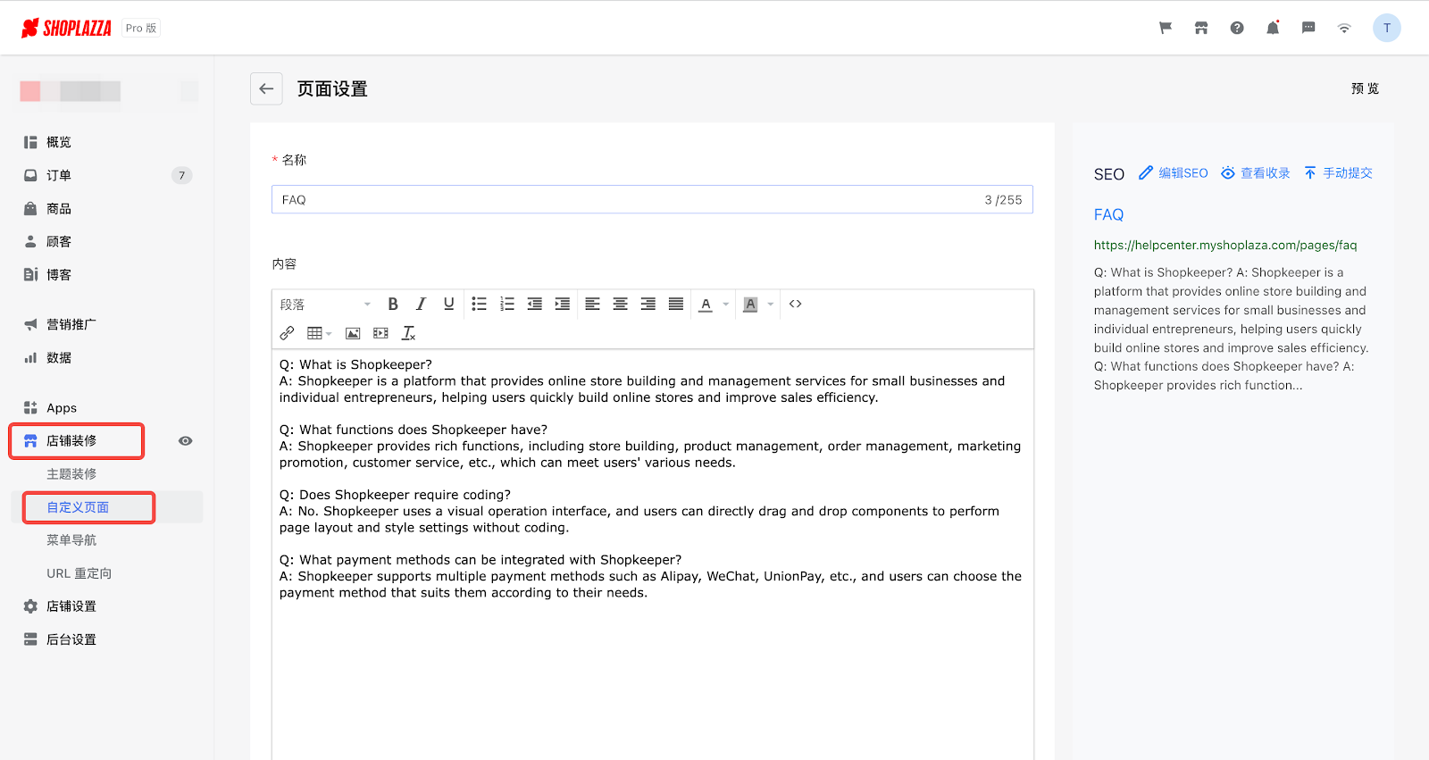Apply the text color A button
1429x760 pixels.
tap(706, 305)
